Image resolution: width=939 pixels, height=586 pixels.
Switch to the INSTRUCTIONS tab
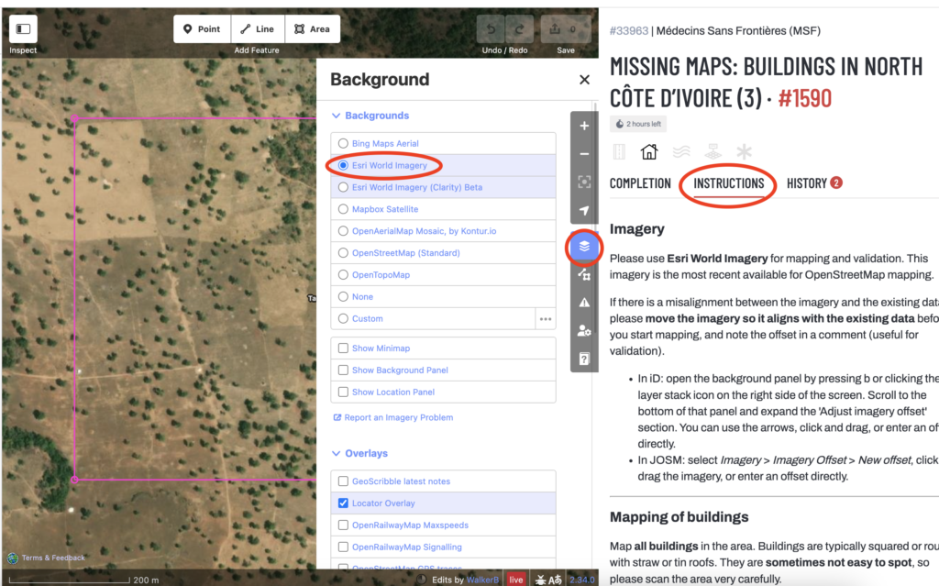[728, 183]
